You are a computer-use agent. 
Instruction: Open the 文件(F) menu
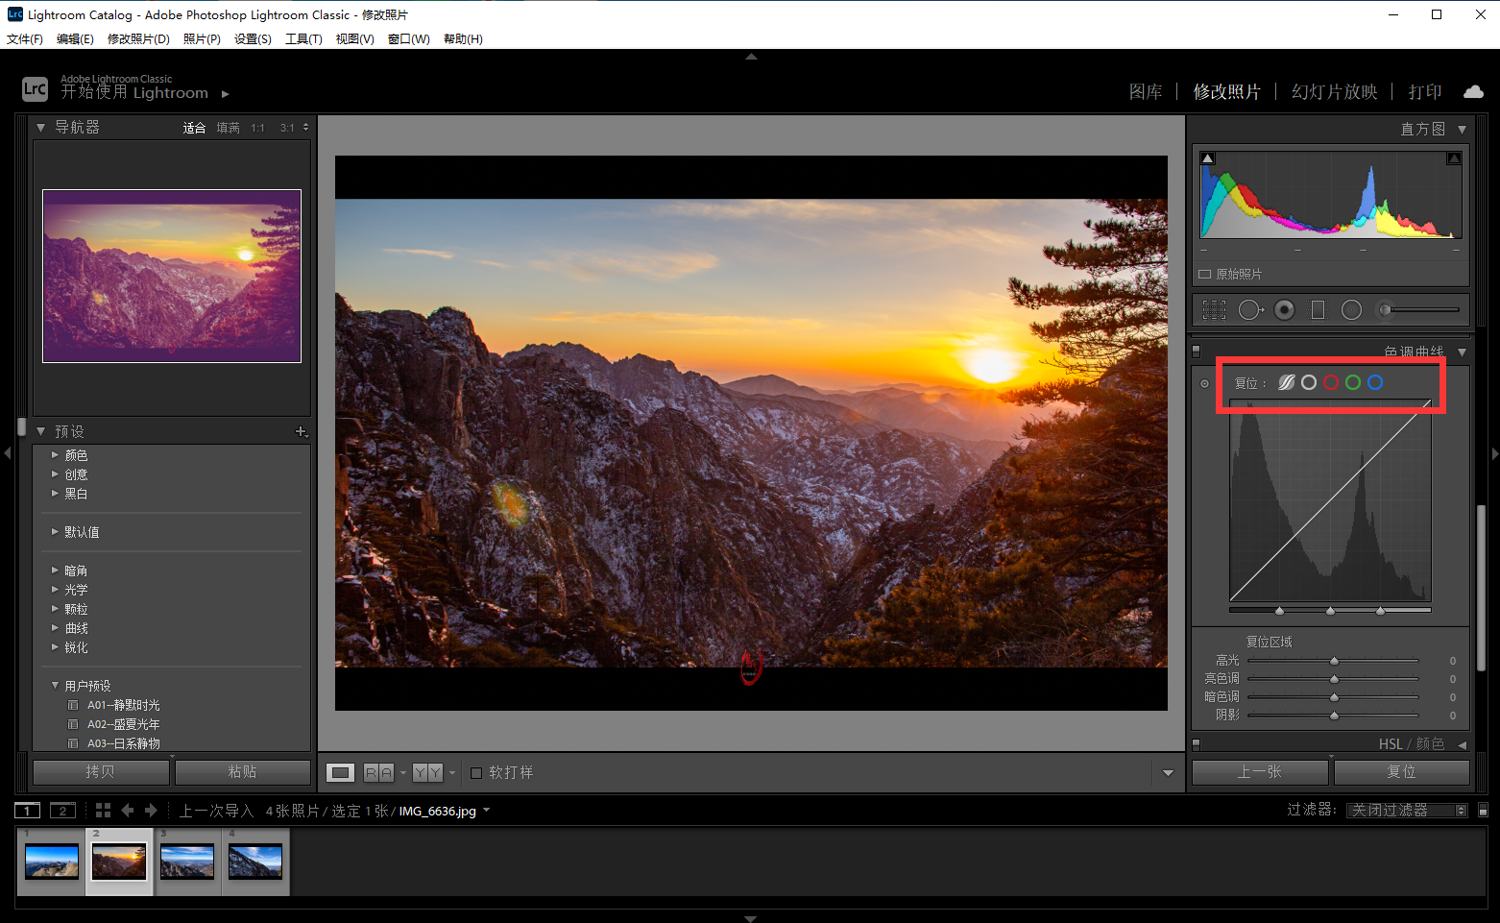click(x=25, y=38)
